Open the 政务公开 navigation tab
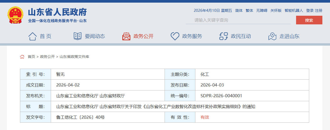 (144, 36)
